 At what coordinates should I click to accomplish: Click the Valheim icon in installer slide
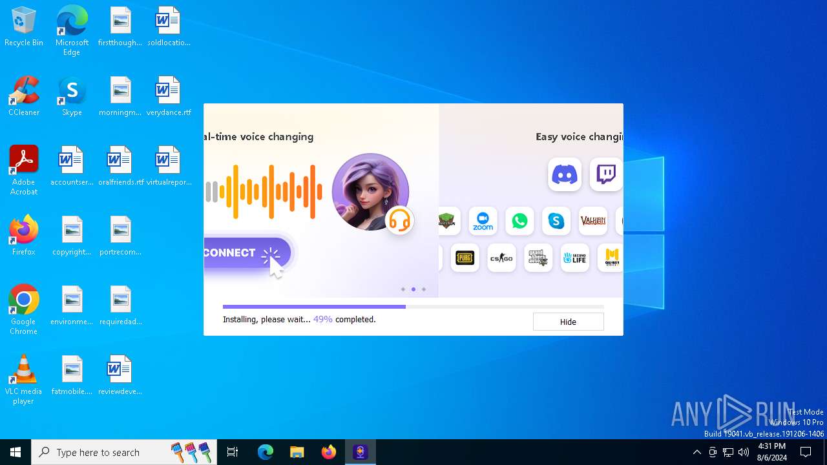pyautogui.click(x=593, y=221)
